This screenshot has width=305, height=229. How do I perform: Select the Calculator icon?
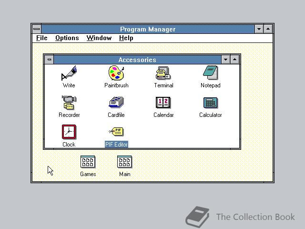(211, 103)
